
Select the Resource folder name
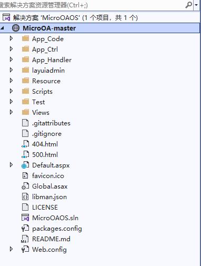tap(46, 81)
